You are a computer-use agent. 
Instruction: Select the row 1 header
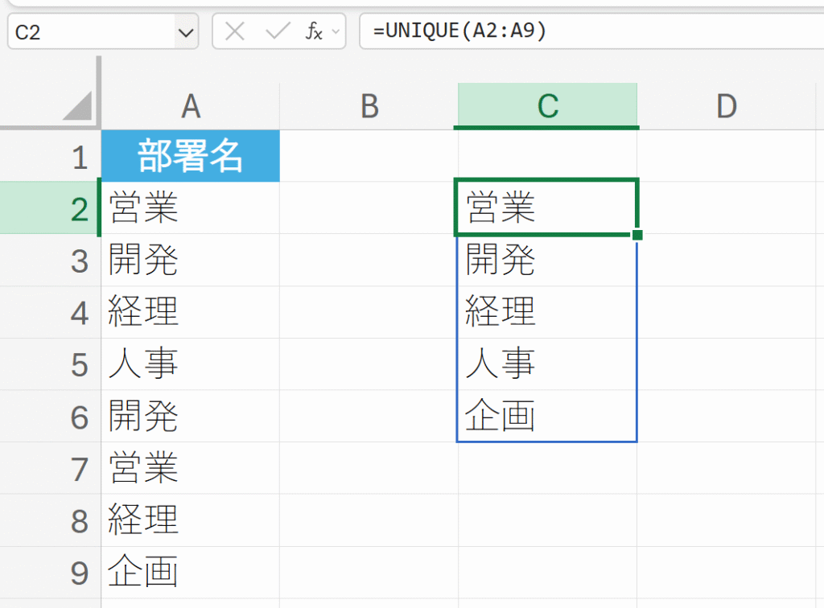coord(79,157)
